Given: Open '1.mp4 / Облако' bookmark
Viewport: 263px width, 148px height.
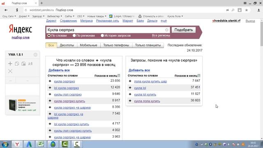Looking at the screenshot, I should (x=122, y=16).
